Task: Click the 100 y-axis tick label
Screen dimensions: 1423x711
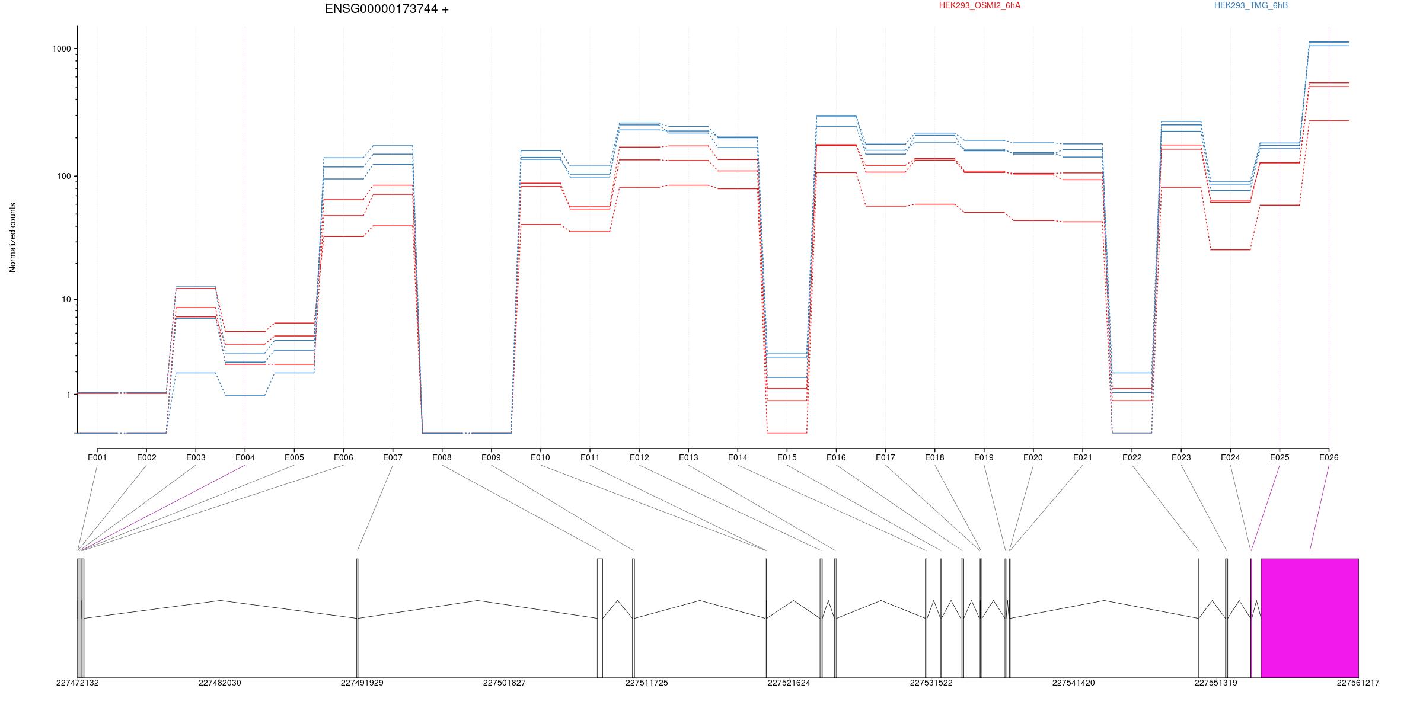Action: pyautogui.click(x=64, y=177)
